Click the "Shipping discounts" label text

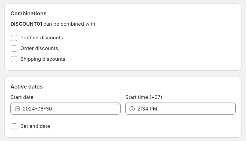coord(43,59)
